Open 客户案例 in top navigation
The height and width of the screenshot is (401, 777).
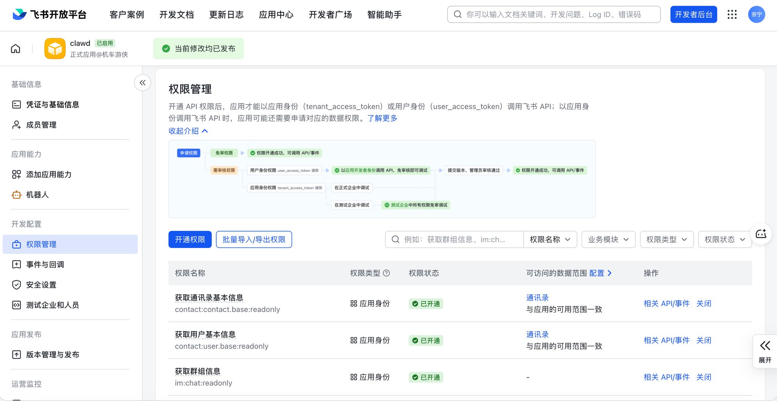(127, 14)
